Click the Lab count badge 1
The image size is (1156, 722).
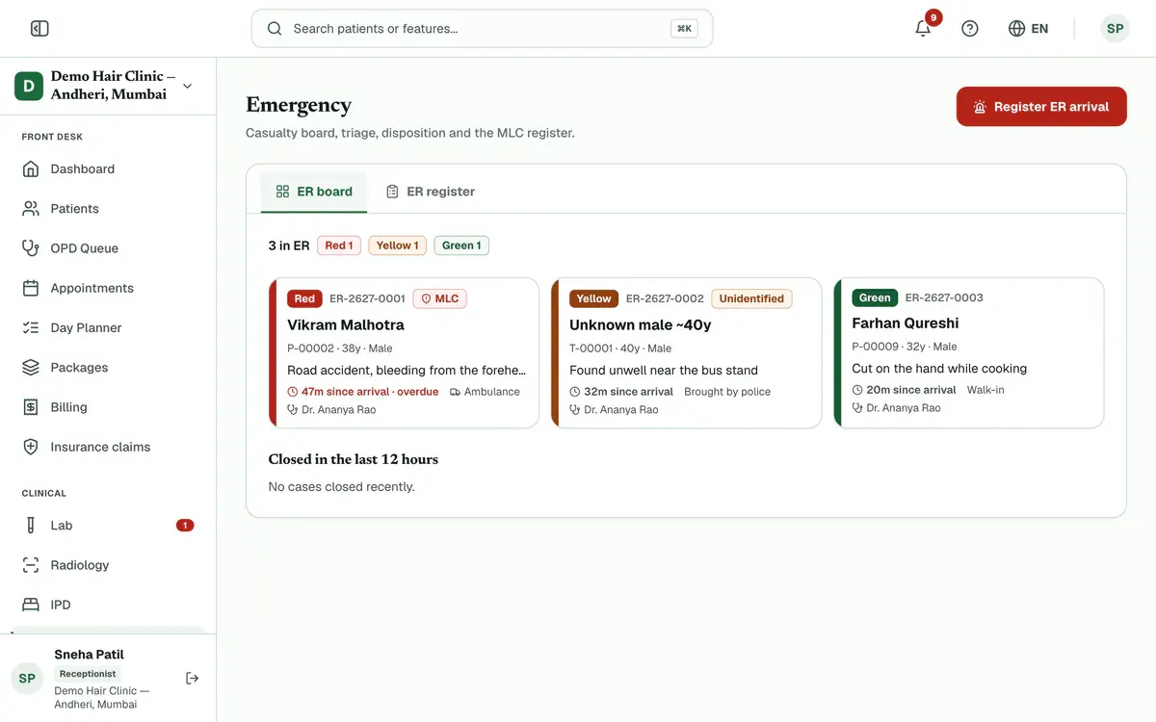[185, 526]
